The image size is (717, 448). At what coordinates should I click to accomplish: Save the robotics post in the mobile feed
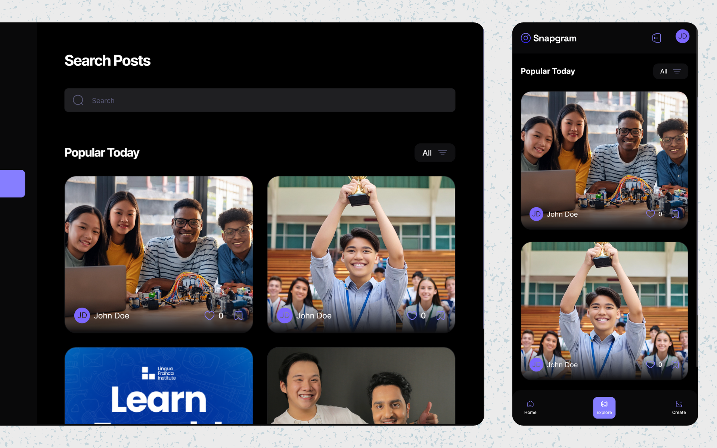[675, 214]
